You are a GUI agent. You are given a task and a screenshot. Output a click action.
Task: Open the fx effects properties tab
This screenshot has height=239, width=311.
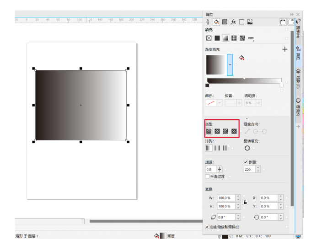click(233, 22)
